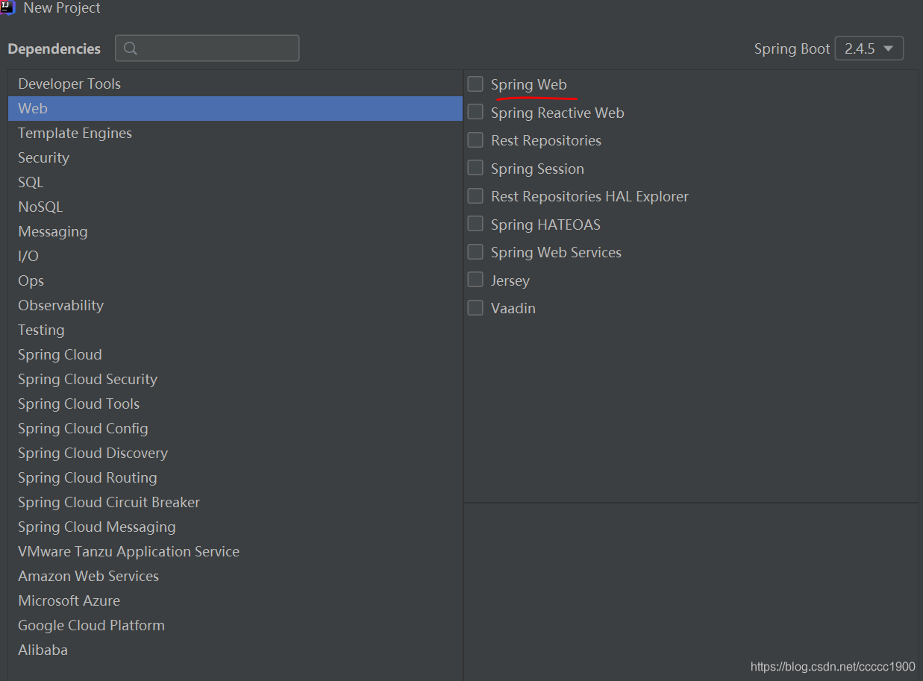Image resolution: width=923 pixels, height=681 pixels.
Task: Click the IntelliJ IDEA icon in title bar
Action: (7, 7)
